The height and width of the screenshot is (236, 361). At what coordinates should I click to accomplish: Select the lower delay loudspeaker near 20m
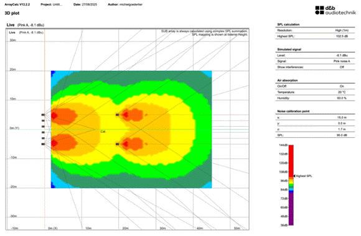[118, 144]
